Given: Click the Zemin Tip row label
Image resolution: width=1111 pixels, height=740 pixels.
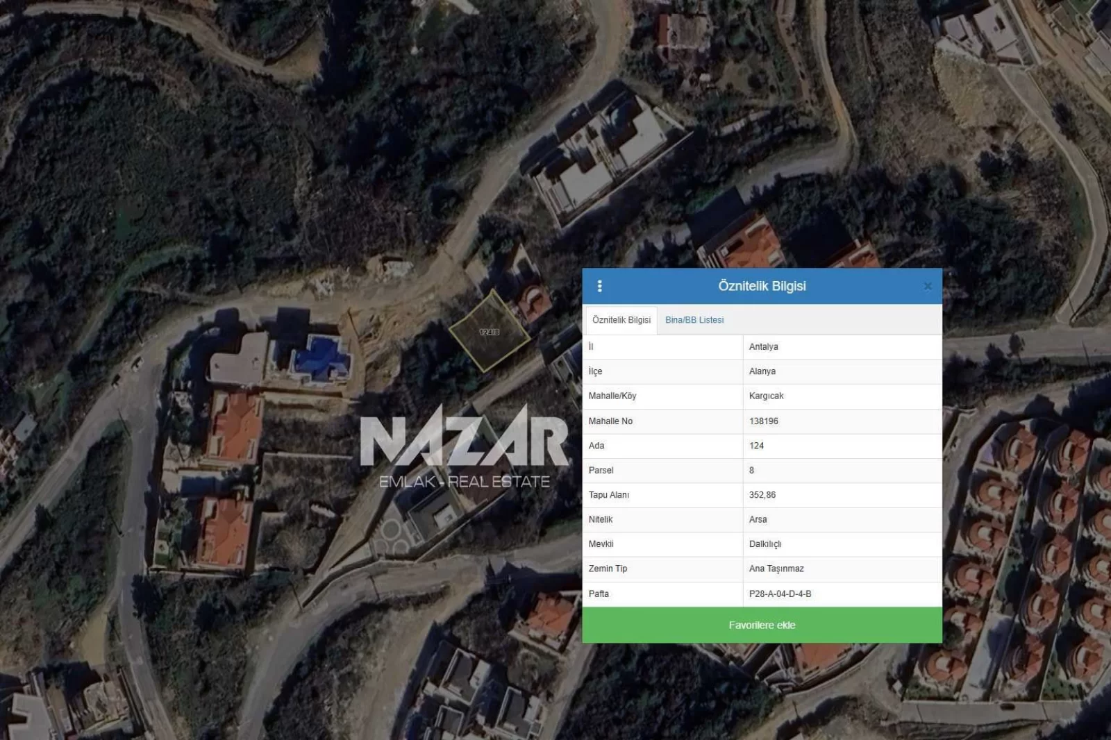Looking at the screenshot, I should pyautogui.click(x=608, y=569).
